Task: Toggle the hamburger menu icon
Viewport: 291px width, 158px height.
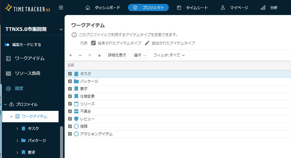Action: pyautogui.click(x=61, y=8)
